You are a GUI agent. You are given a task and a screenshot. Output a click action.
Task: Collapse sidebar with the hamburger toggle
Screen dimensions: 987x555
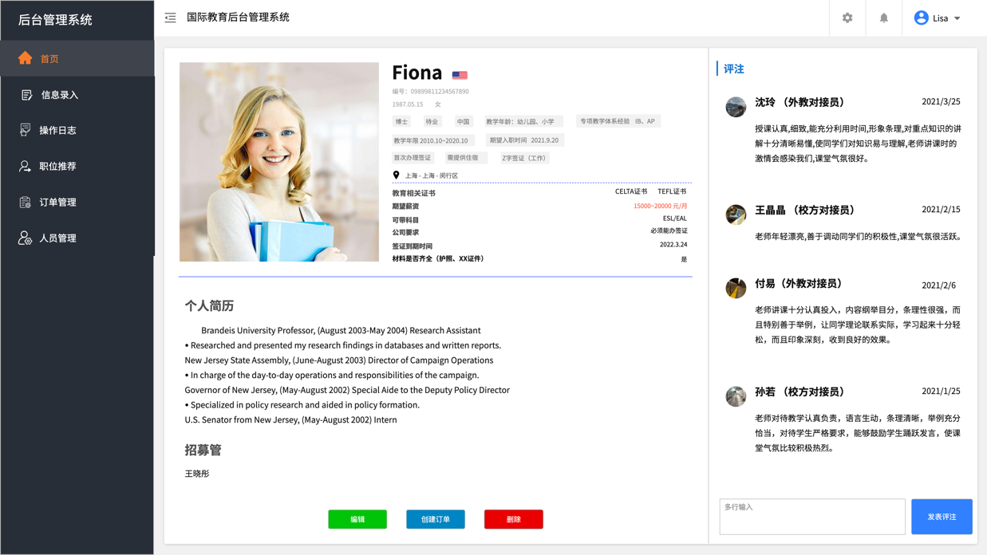(x=171, y=18)
